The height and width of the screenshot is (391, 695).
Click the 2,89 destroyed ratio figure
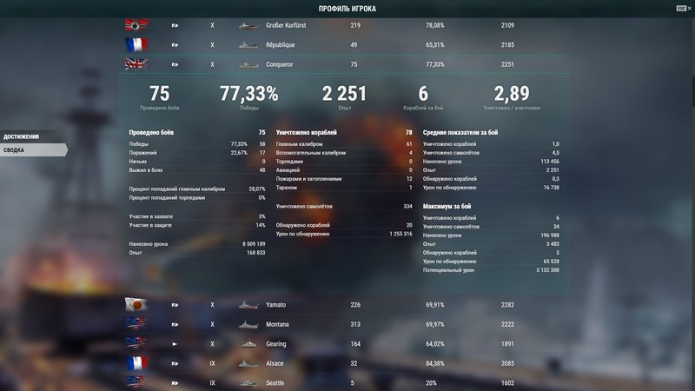(x=512, y=94)
